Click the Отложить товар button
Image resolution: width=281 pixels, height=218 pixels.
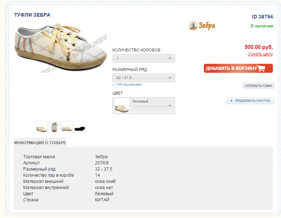point(259,86)
